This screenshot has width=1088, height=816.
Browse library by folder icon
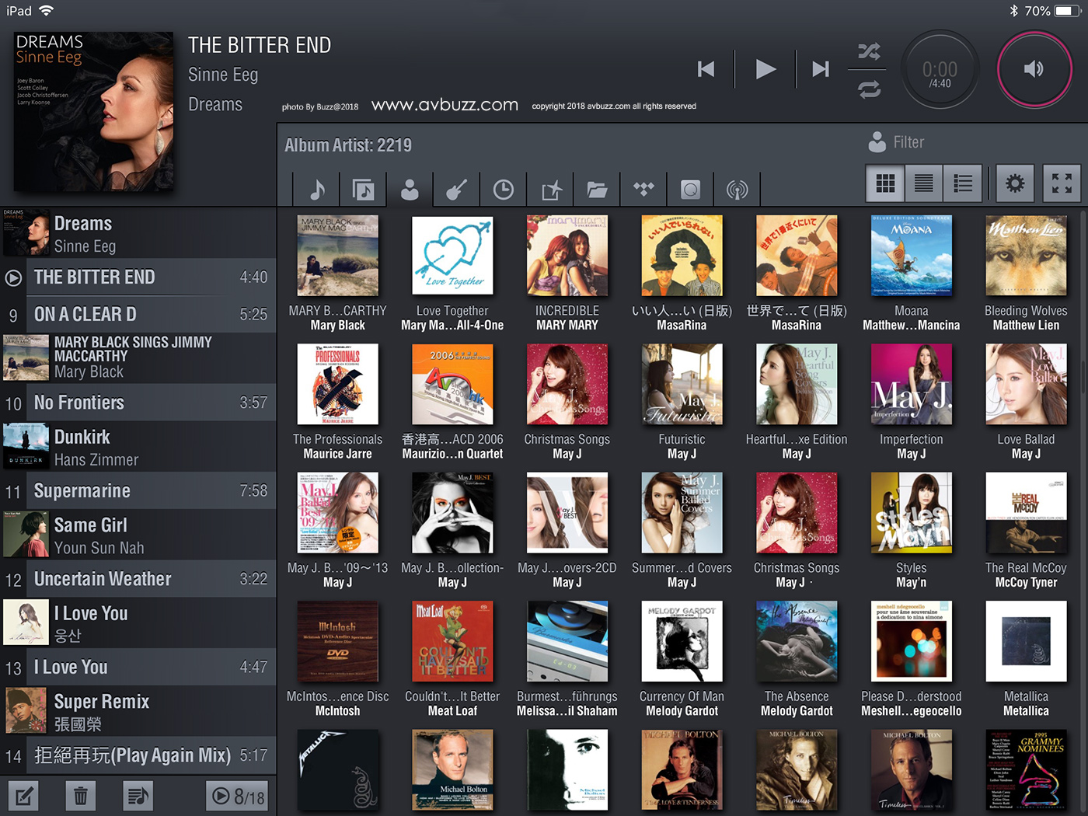[597, 189]
